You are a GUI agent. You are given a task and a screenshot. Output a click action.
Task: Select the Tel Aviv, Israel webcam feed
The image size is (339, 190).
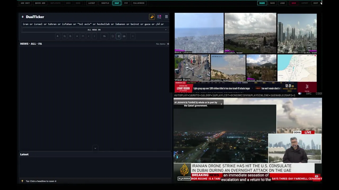coord(297,34)
